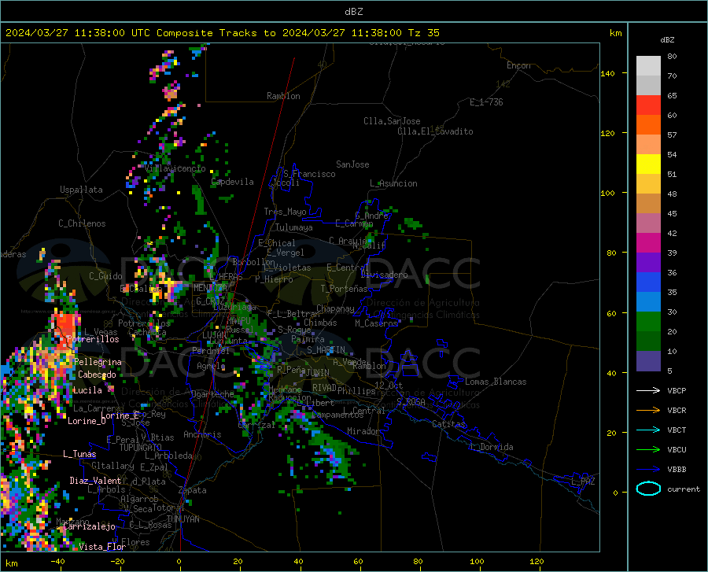This screenshot has height=572, width=708.
Task: Click the '-20' tick on horizontal axis
Action: coord(117,561)
